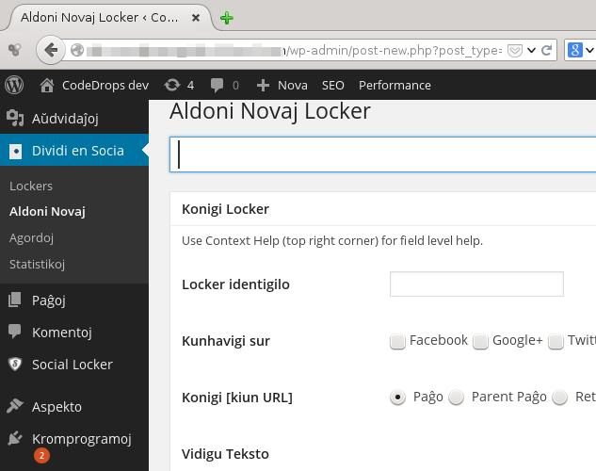Viewport: 596px width, 471px height.
Task: Open the comments bubble in admin bar
Action: click(x=224, y=85)
